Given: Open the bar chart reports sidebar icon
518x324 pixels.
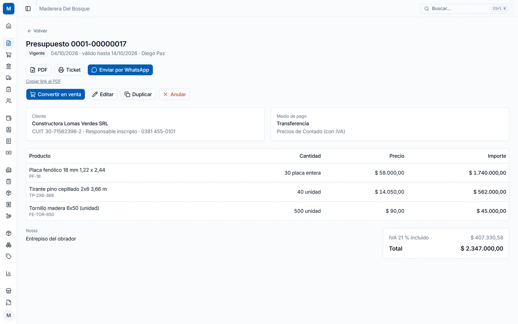Looking at the screenshot, I should (x=9, y=274).
